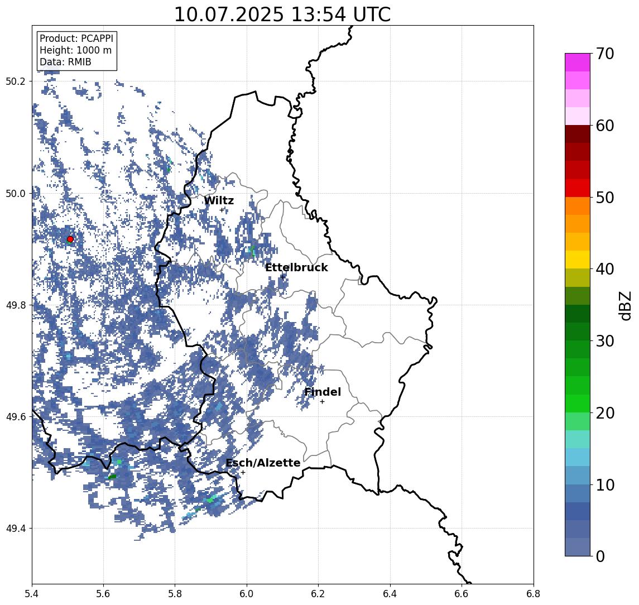
Task: Click the magenta top colorbar swatch
Action: tap(578, 63)
